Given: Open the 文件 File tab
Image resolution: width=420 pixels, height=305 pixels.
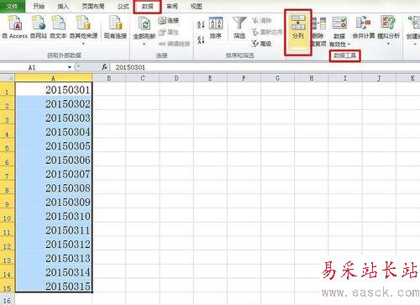Looking at the screenshot, I should pyautogui.click(x=12, y=6).
